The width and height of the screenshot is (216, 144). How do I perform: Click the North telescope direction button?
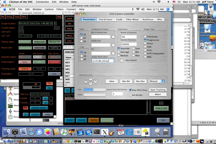click(90, 79)
